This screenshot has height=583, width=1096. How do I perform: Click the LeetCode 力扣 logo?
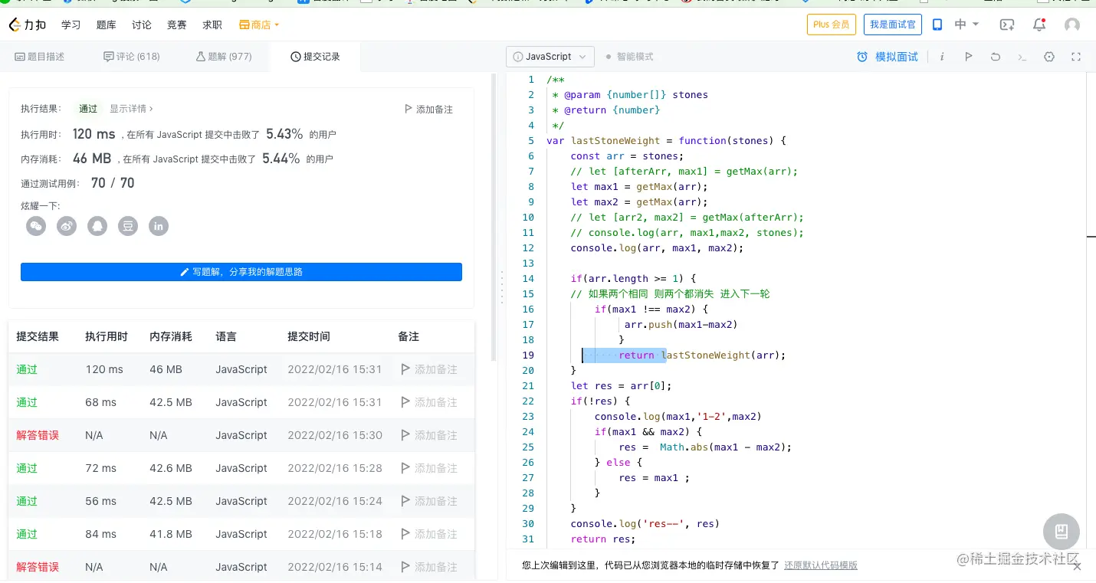pos(28,25)
